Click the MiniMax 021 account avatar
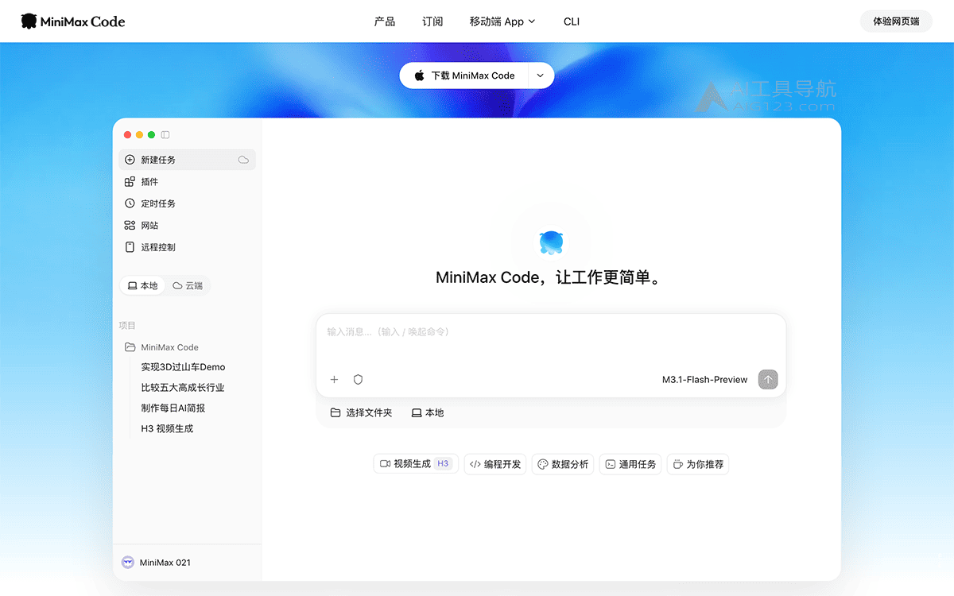Image resolution: width=954 pixels, height=596 pixels. coord(128,562)
